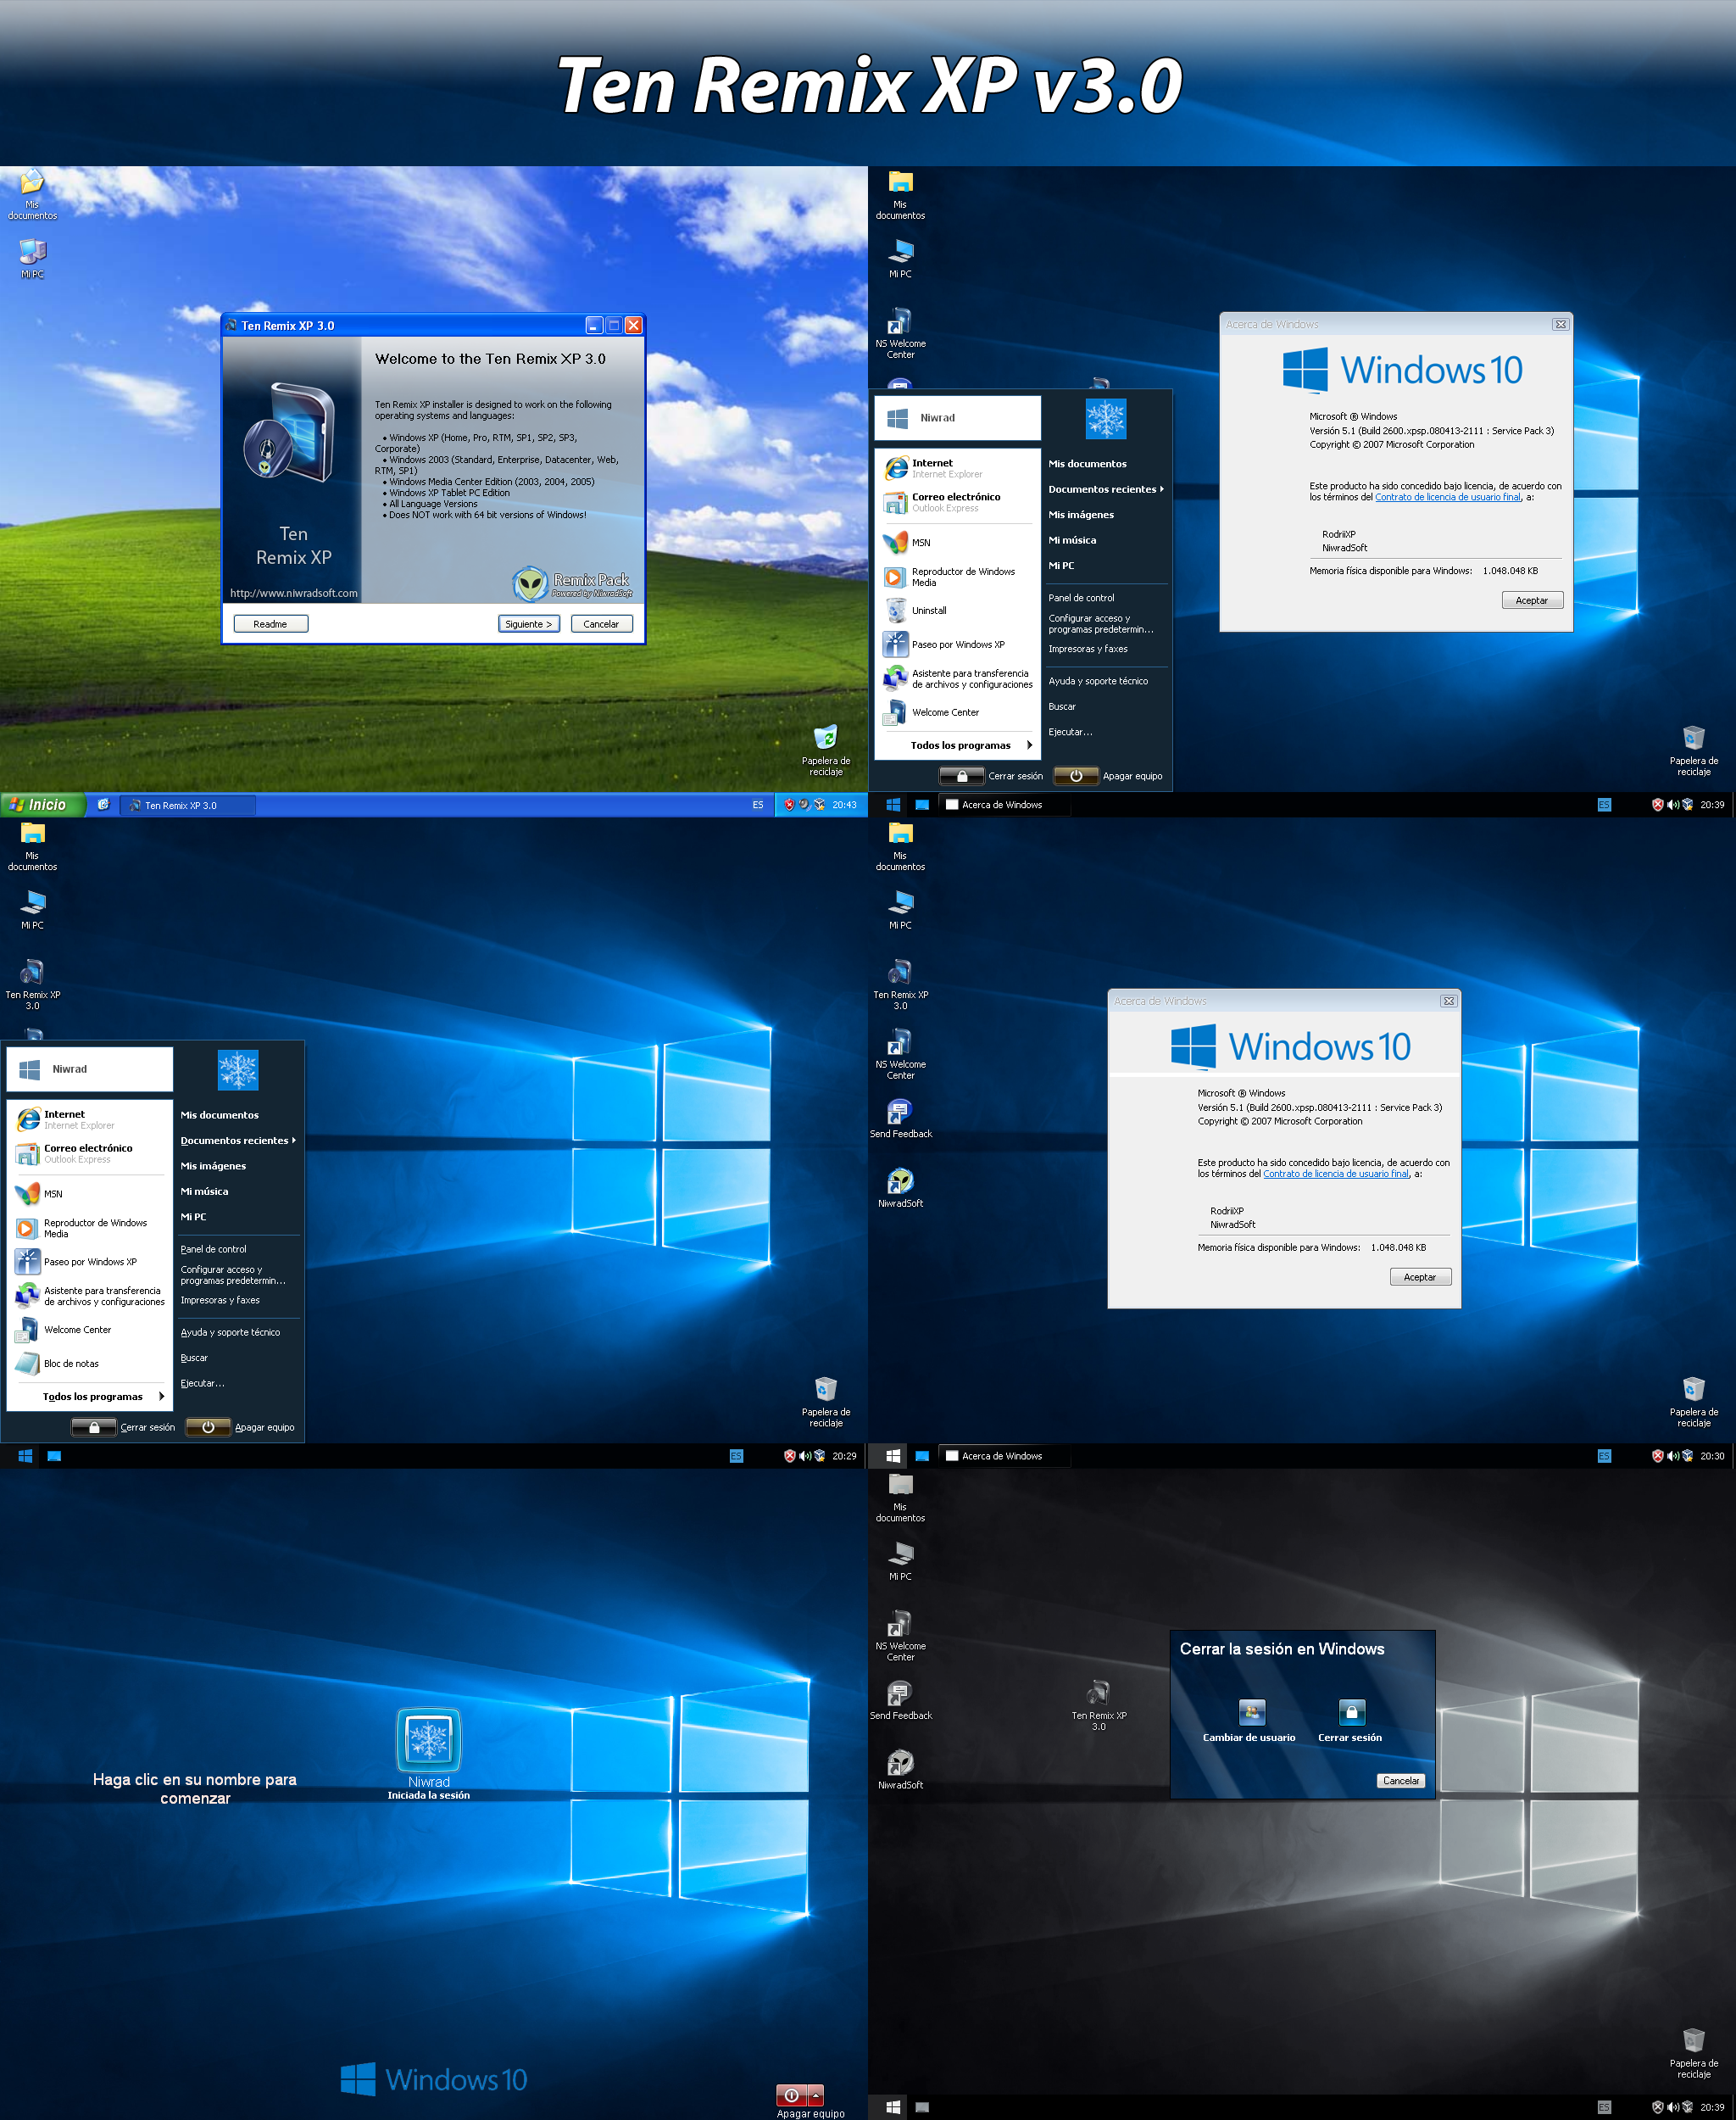Click snowflake user picture above Bloc de notas menu
The height and width of the screenshot is (2120, 1736).
coord(238,1070)
